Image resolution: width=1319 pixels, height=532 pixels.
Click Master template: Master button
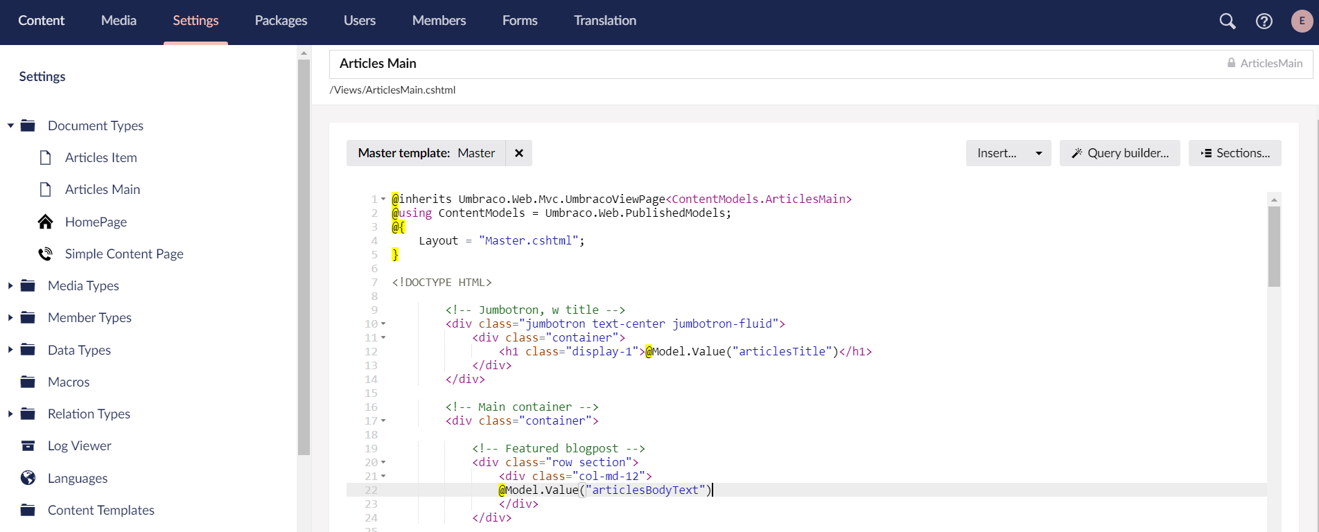(426, 153)
